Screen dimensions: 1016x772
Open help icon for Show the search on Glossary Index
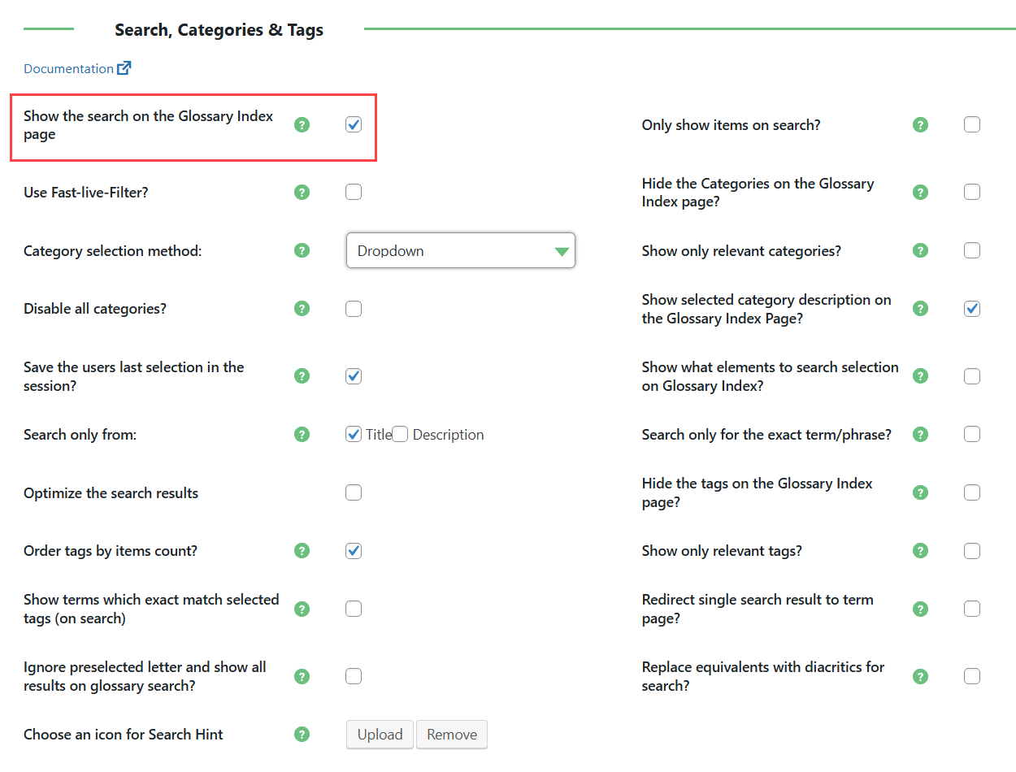(302, 125)
